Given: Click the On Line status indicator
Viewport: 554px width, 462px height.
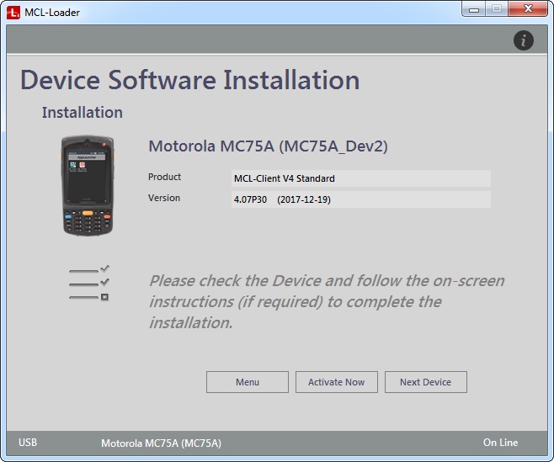Looking at the screenshot, I should pos(500,443).
